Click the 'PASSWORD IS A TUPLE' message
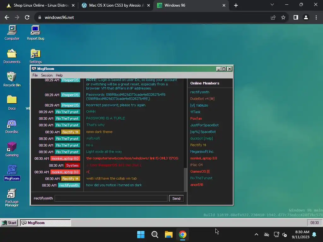 105,118
